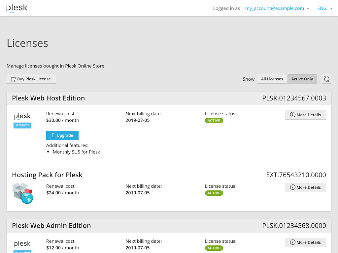Buy Plesk License
The image size is (338, 253).
tap(31, 79)
